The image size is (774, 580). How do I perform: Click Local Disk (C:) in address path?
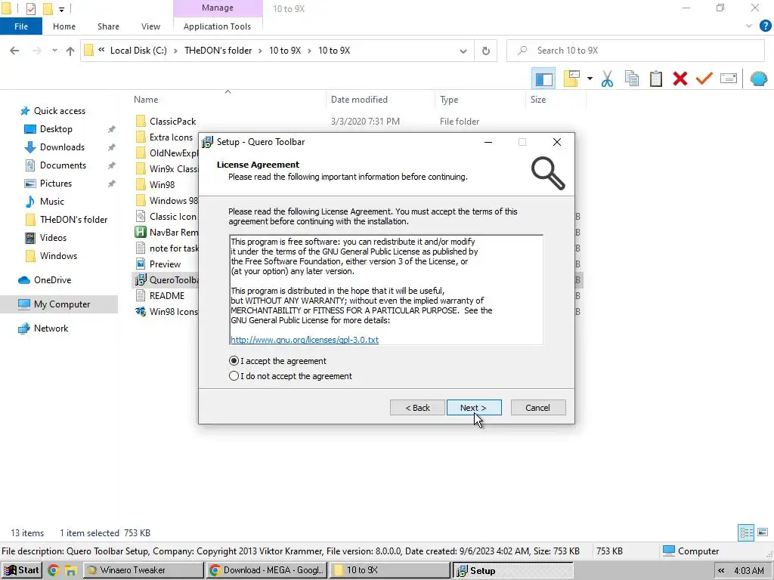138,51
